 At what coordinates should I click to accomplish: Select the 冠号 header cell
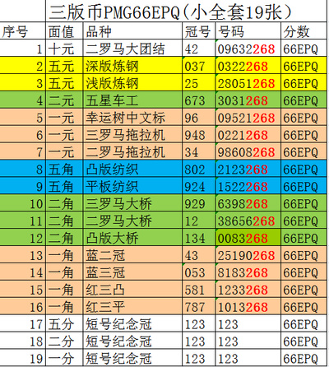pos(199,30)
